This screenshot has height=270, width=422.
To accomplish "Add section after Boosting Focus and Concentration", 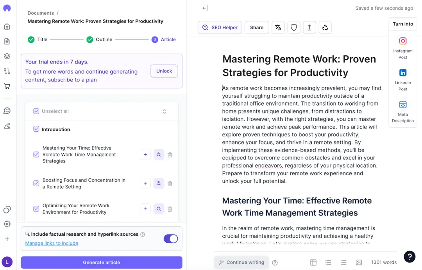I will coord(145,183).
